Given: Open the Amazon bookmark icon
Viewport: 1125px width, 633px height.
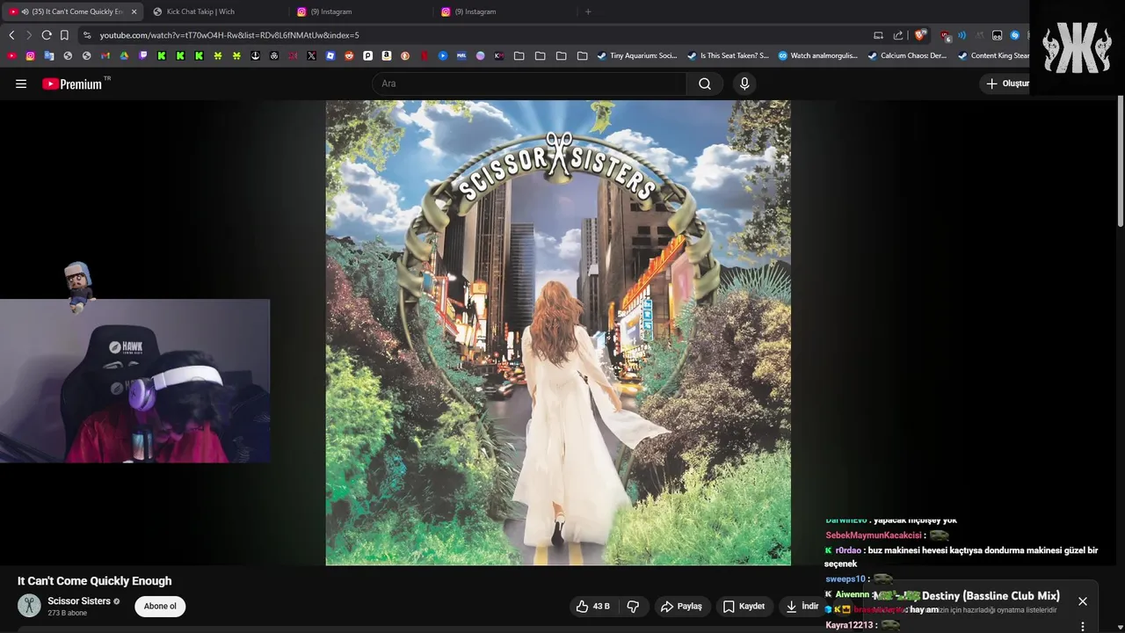Looking at the screenshot, I should 387,55.
